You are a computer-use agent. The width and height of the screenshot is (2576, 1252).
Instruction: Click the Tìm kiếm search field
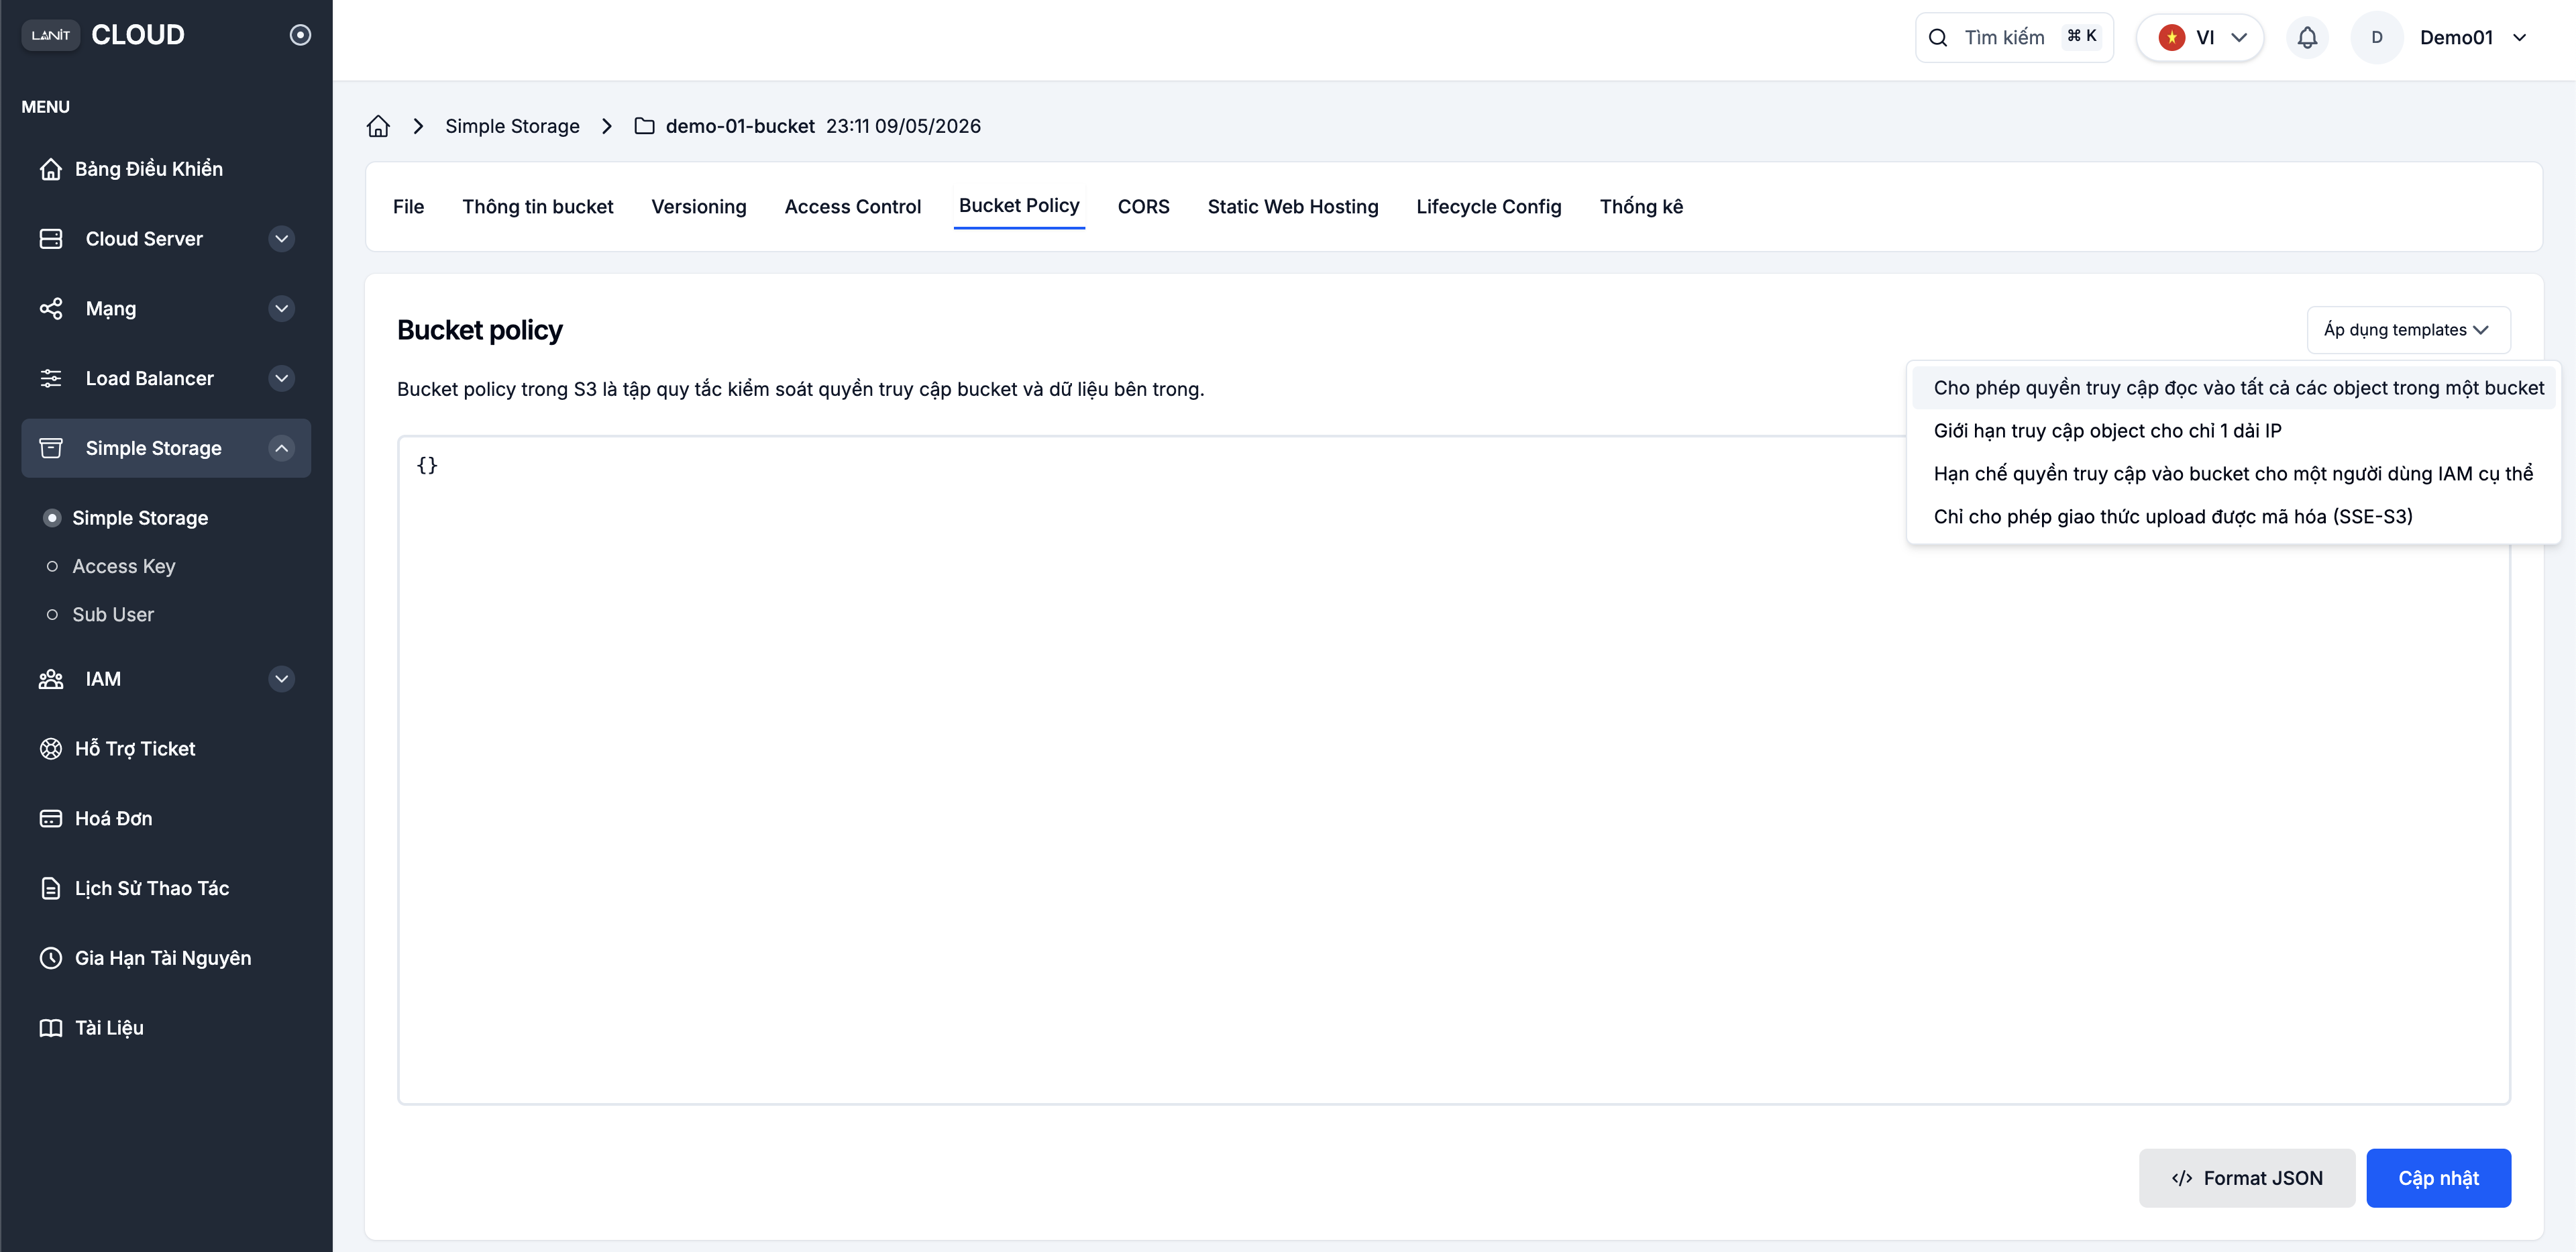(2014, 38)
